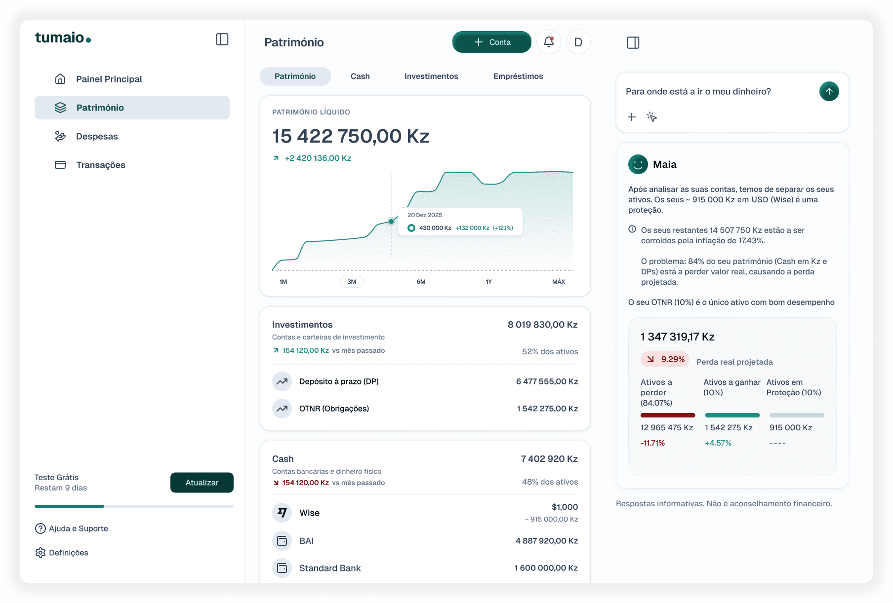893x603 pixels.
Task: Collapse the sidebar using the panel icon
Action: (x=222, y=39)
